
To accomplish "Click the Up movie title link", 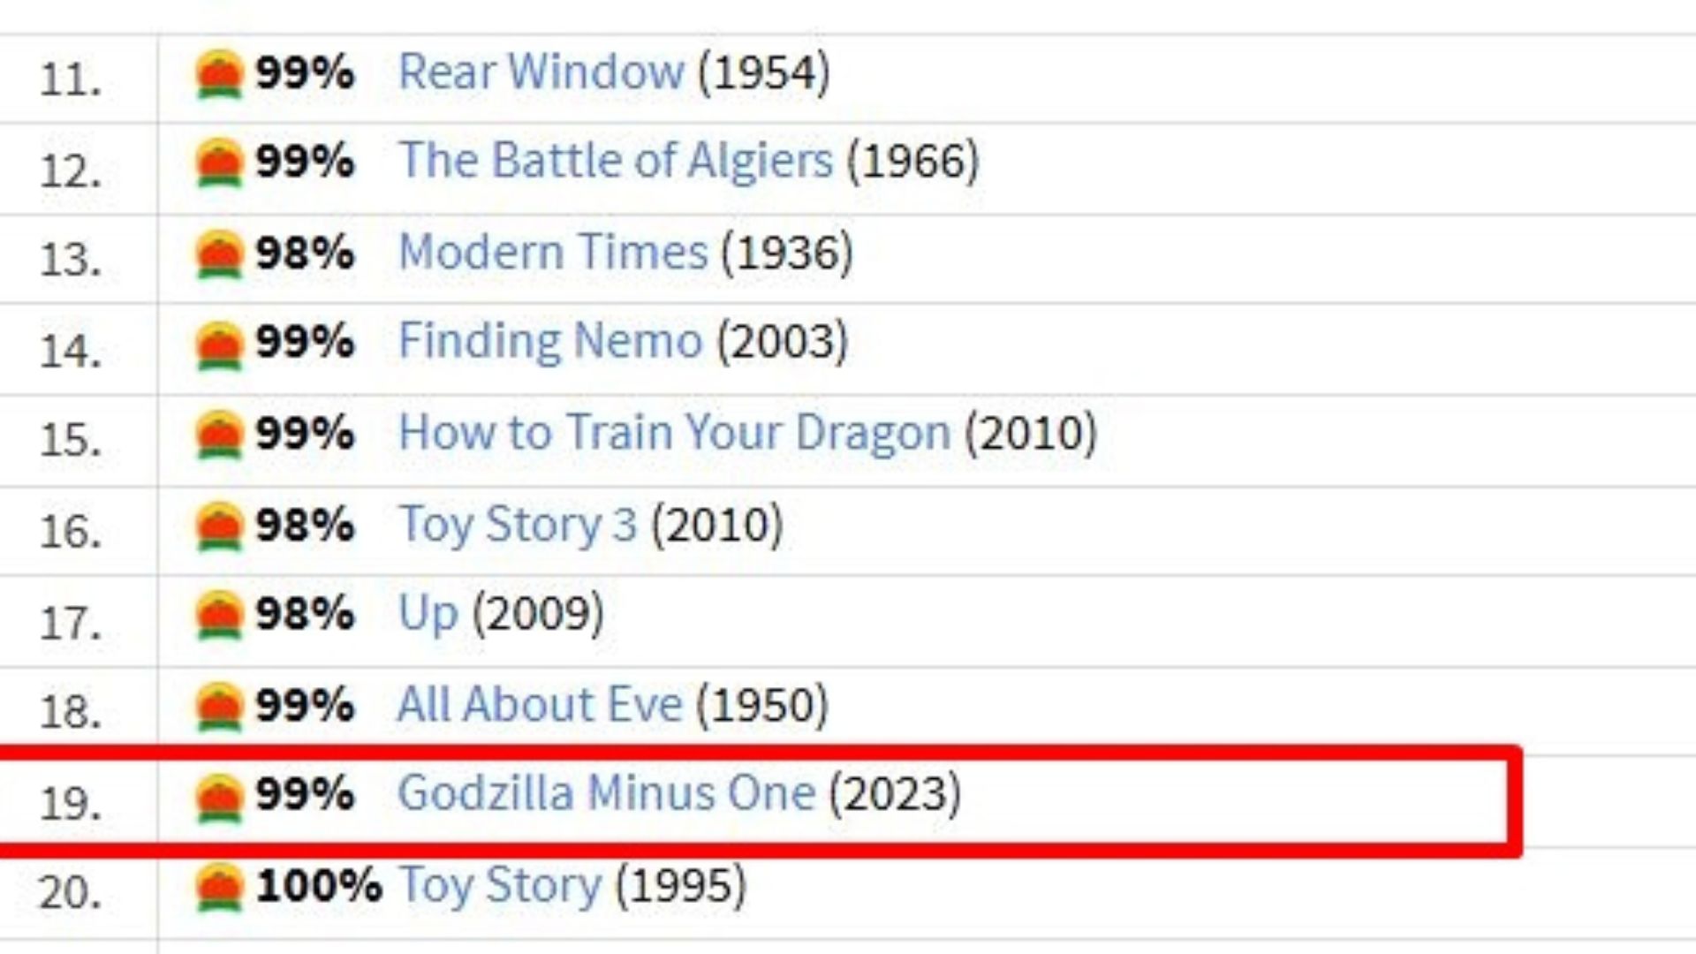I will tap(428, 615).
